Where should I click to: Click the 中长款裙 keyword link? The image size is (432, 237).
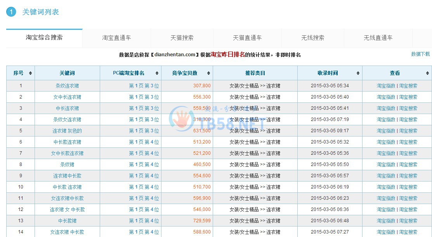point(67,221)
